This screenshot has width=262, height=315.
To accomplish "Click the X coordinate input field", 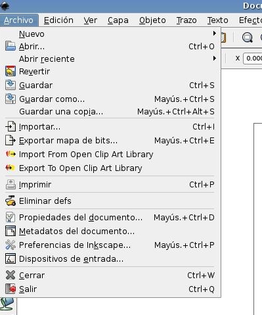I will click(x=253, y=58).
